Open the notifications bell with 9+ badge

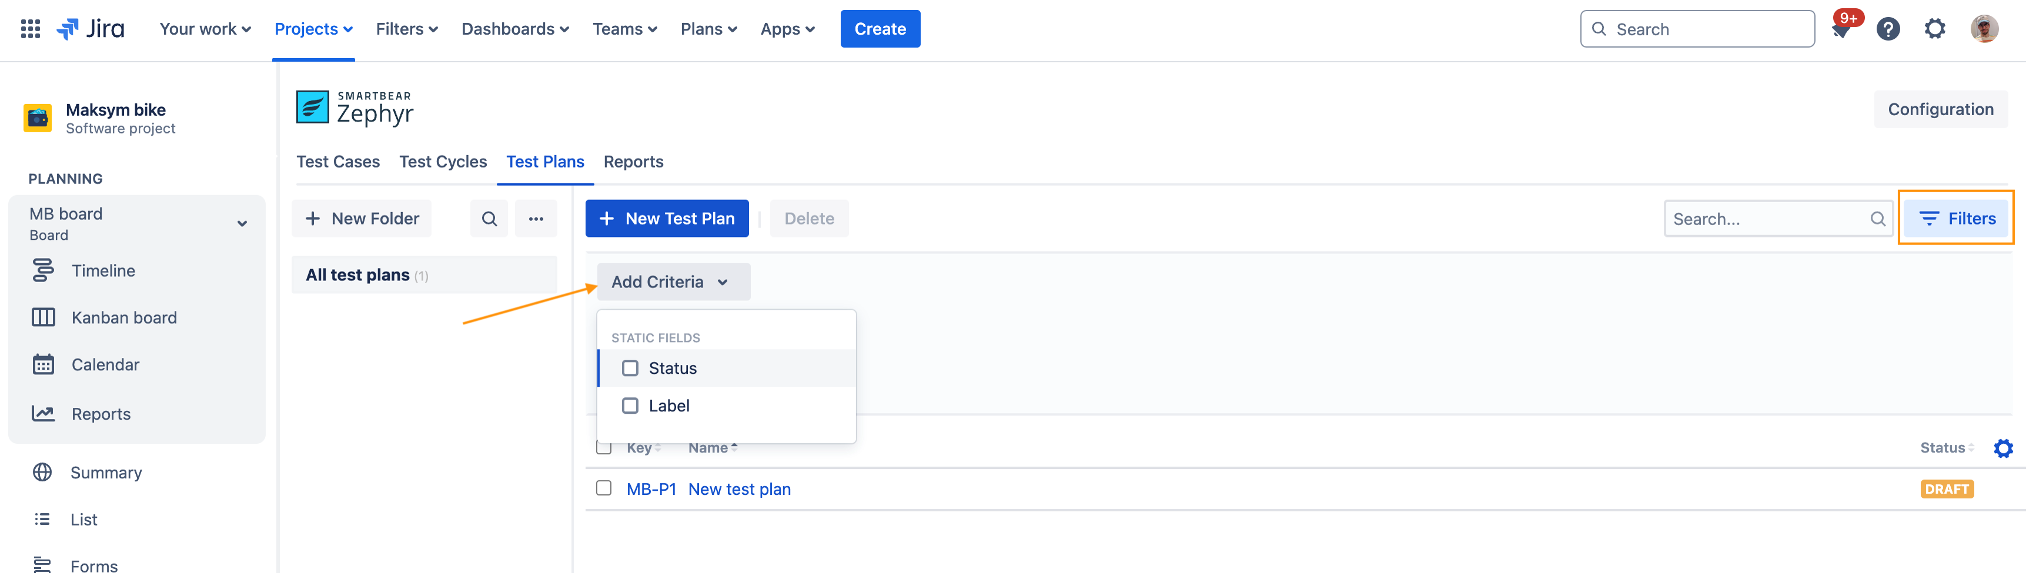[1840, 29]
